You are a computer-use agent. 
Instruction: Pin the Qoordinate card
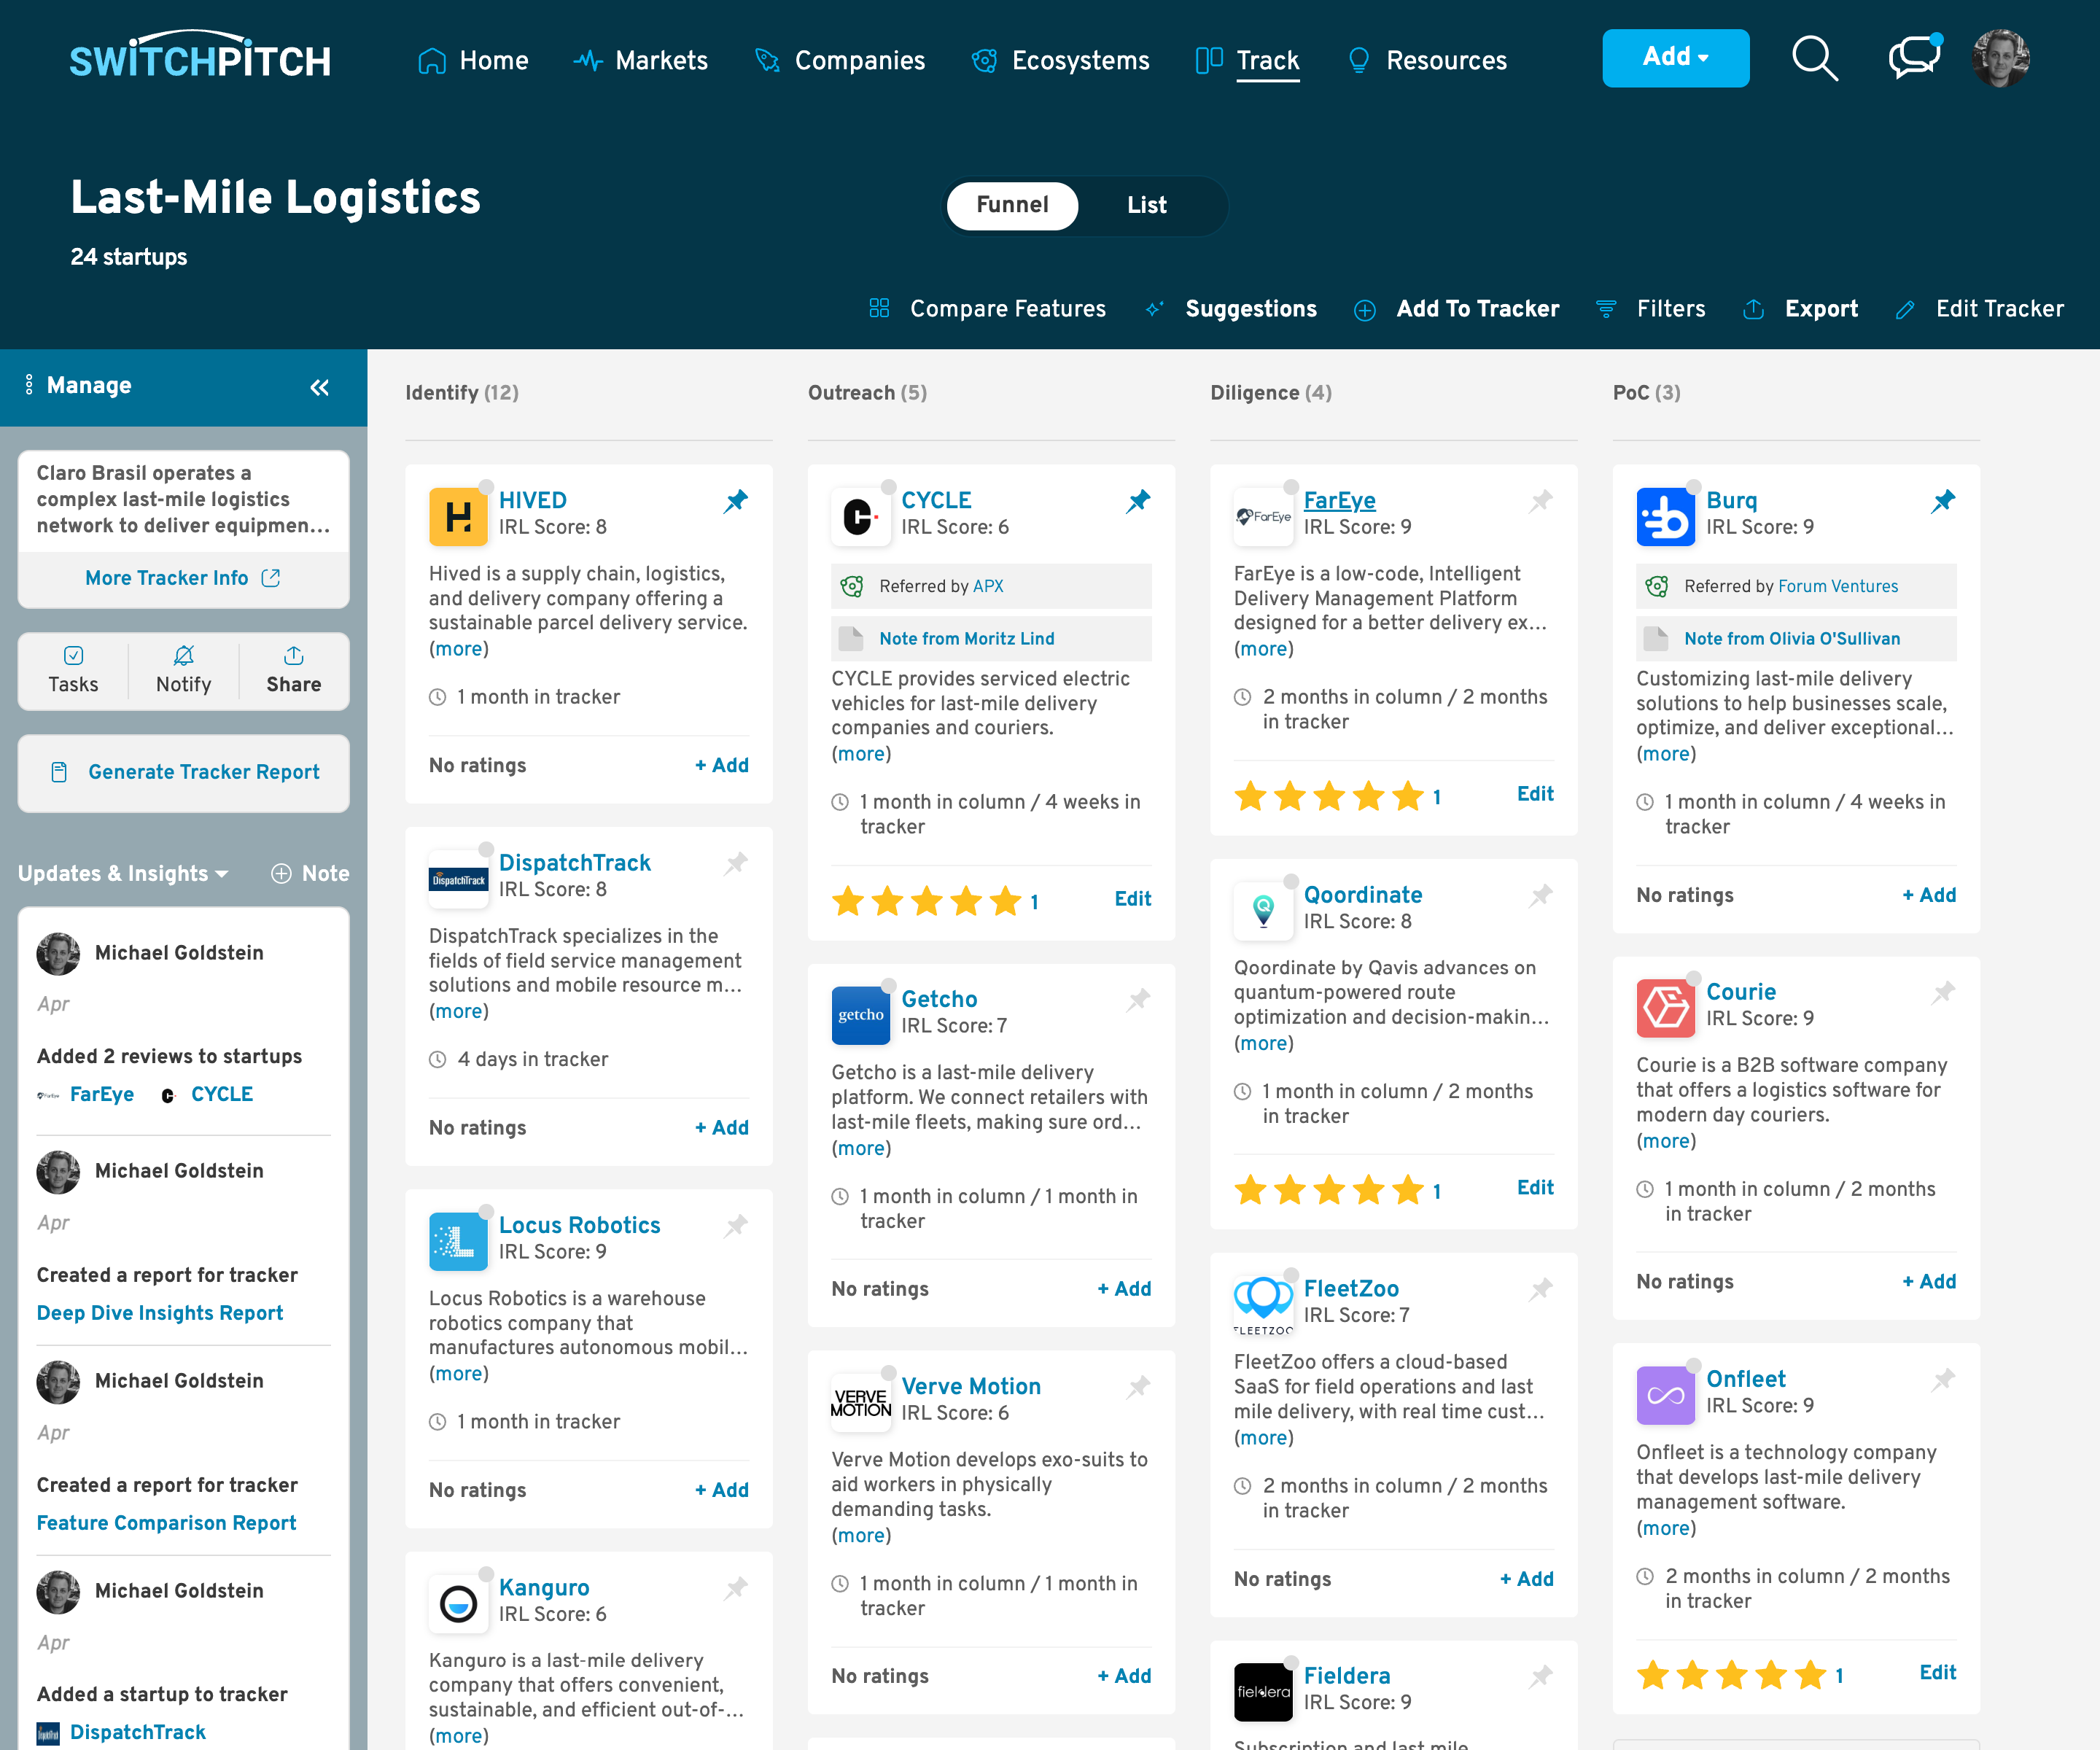[1541, 895]
